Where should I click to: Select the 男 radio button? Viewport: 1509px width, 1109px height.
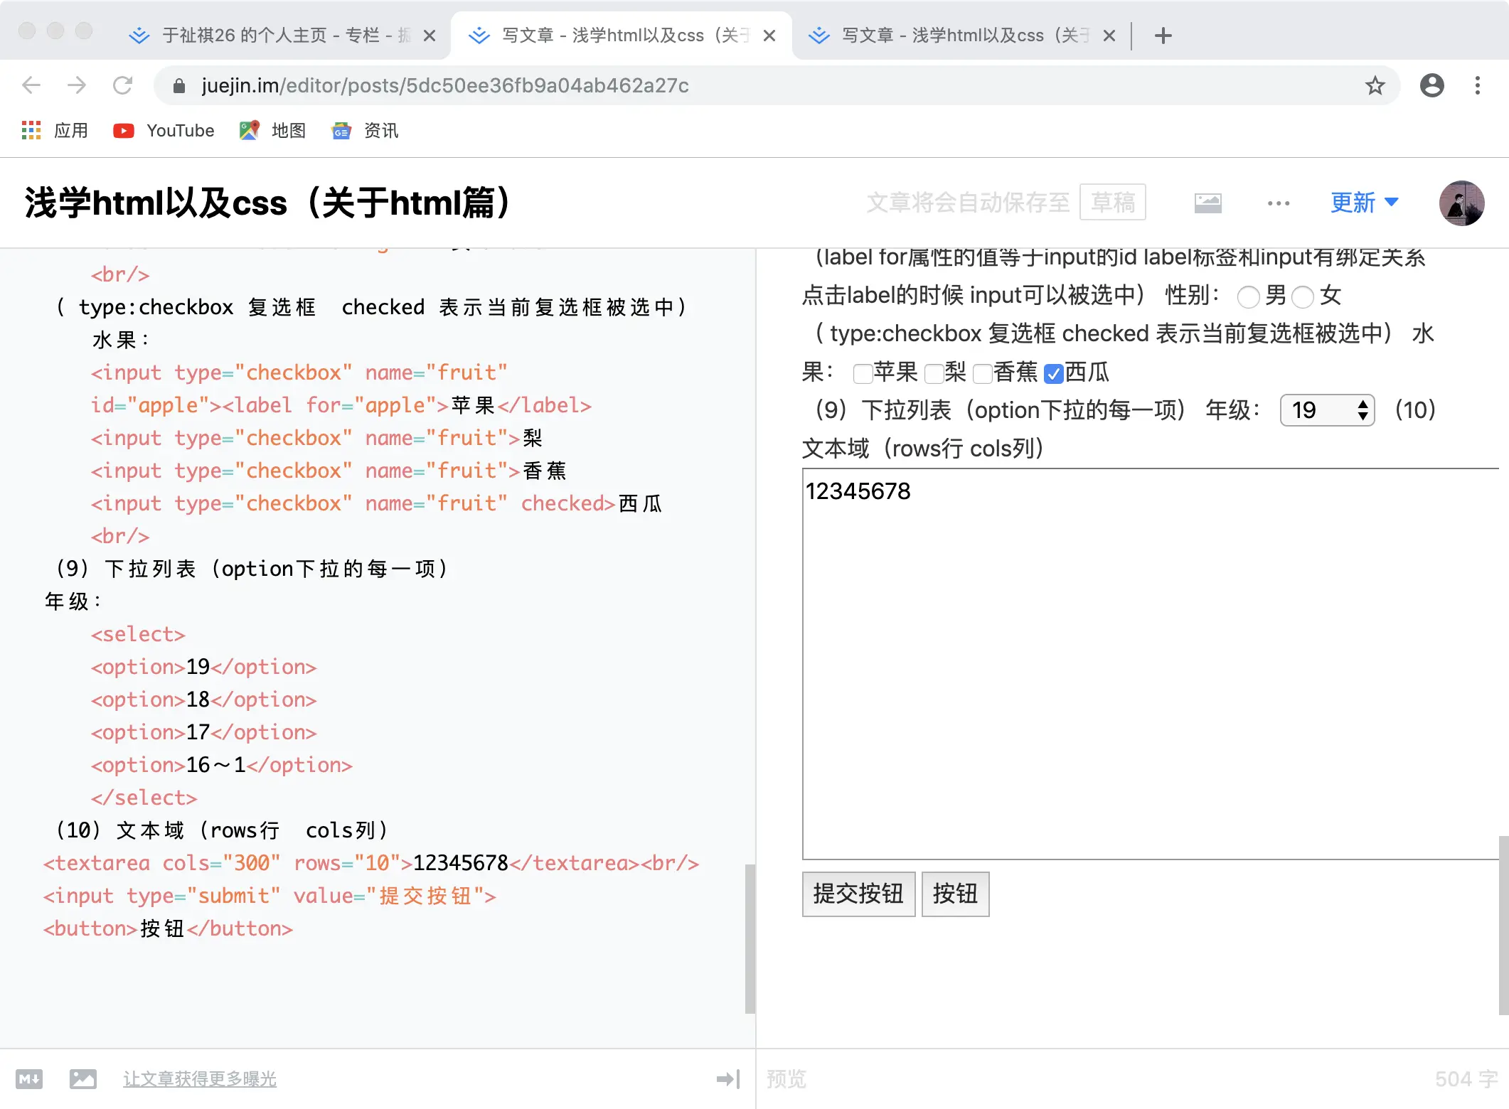pos(1248,296)
